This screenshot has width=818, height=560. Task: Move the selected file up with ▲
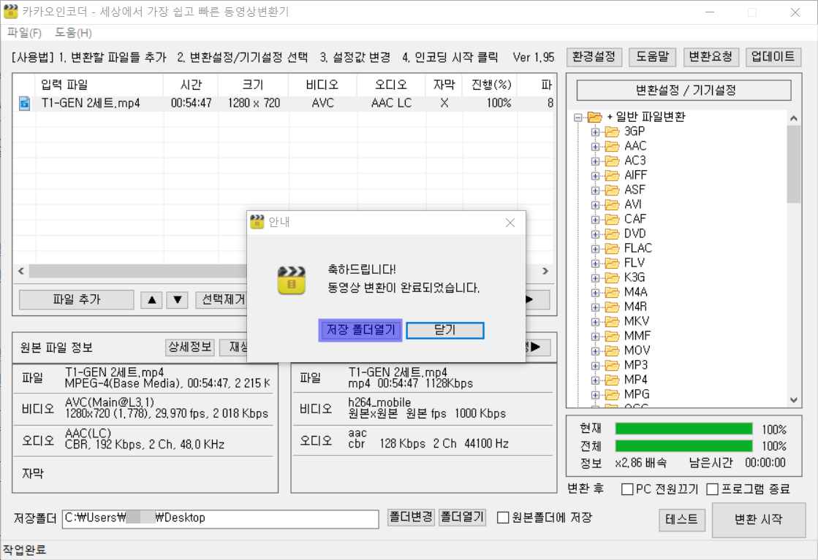click(x=152, y=299)
